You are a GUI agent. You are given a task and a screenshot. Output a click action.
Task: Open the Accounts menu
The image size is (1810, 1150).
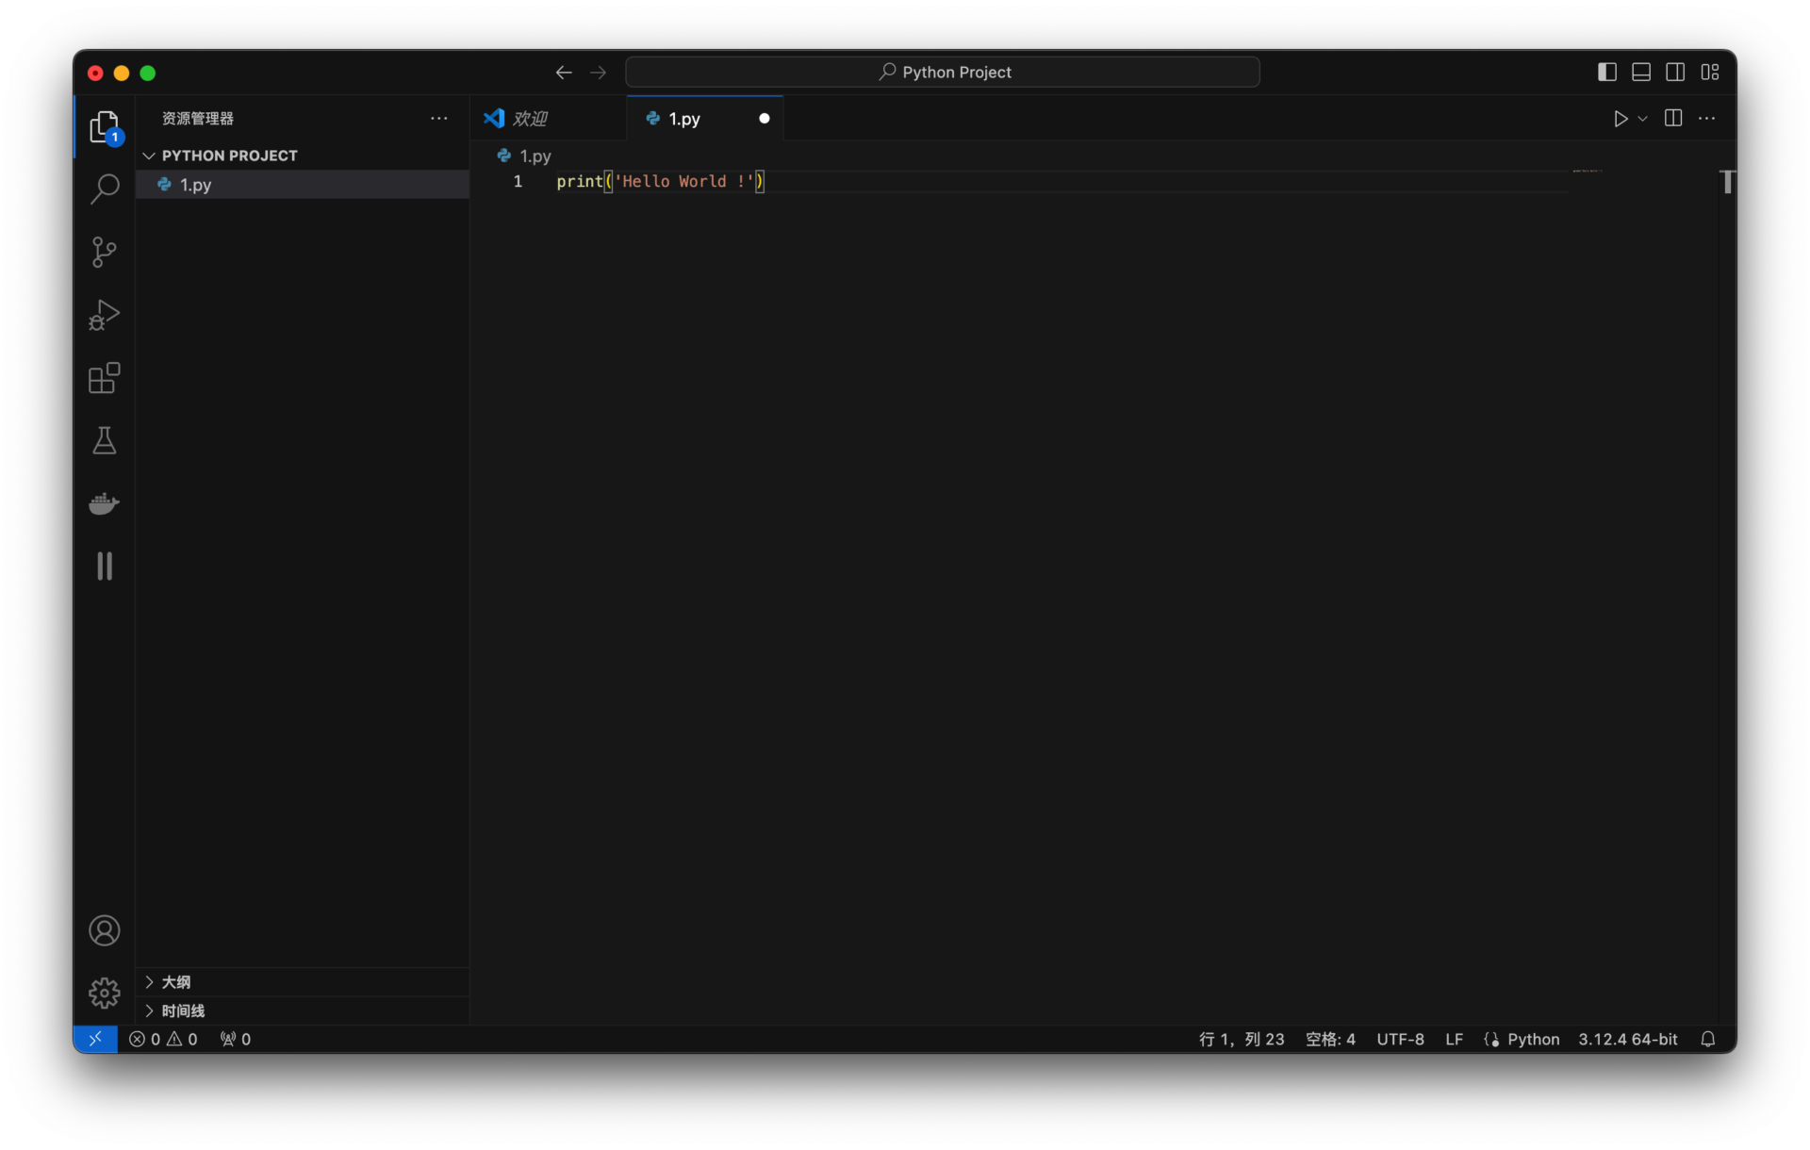point(104,930)
